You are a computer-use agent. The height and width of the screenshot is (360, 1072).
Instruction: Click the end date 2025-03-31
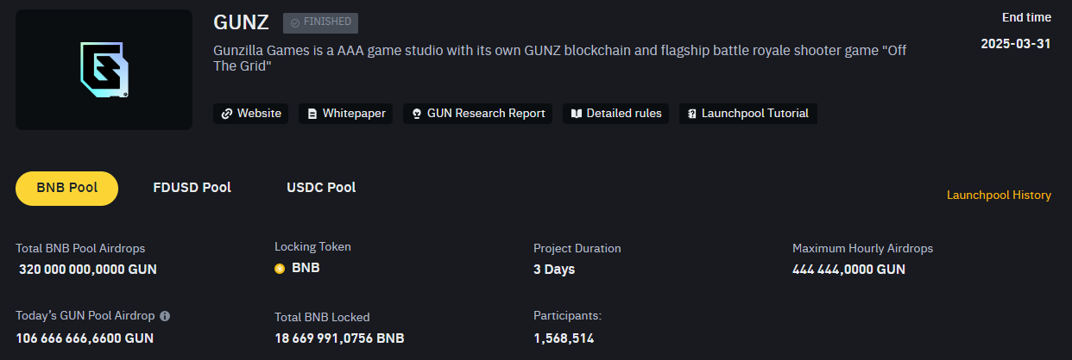[1016, 44]
